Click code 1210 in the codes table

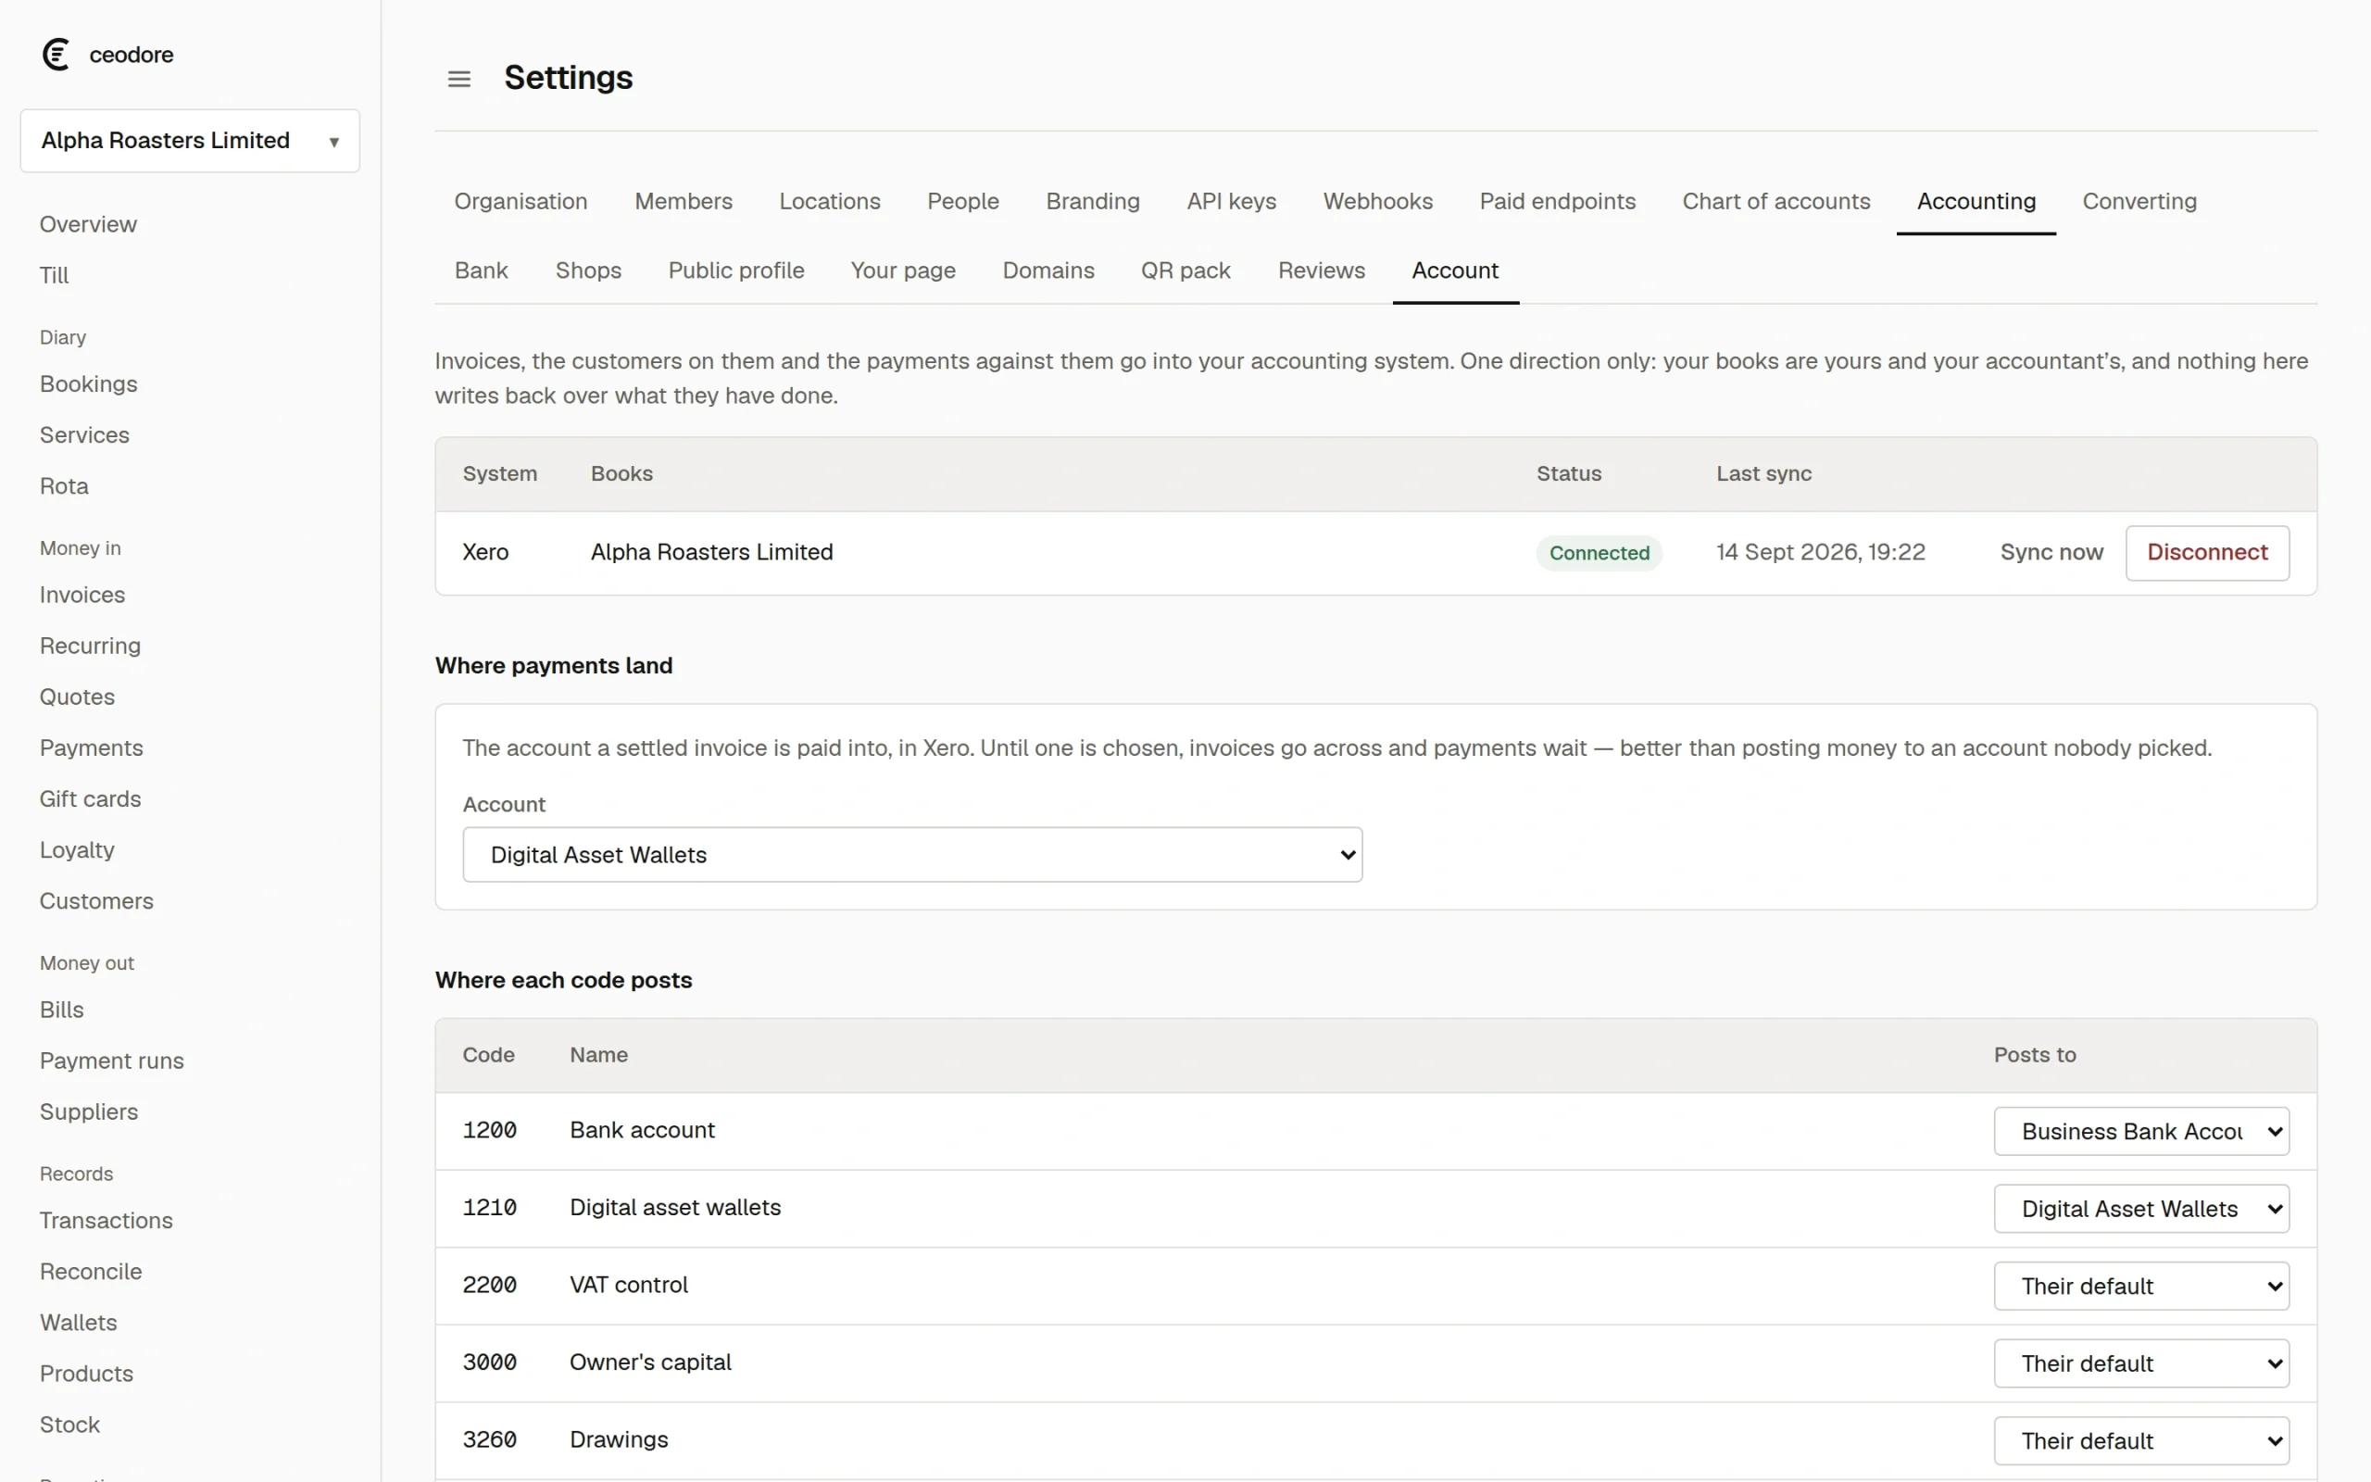pos(489,1208)
